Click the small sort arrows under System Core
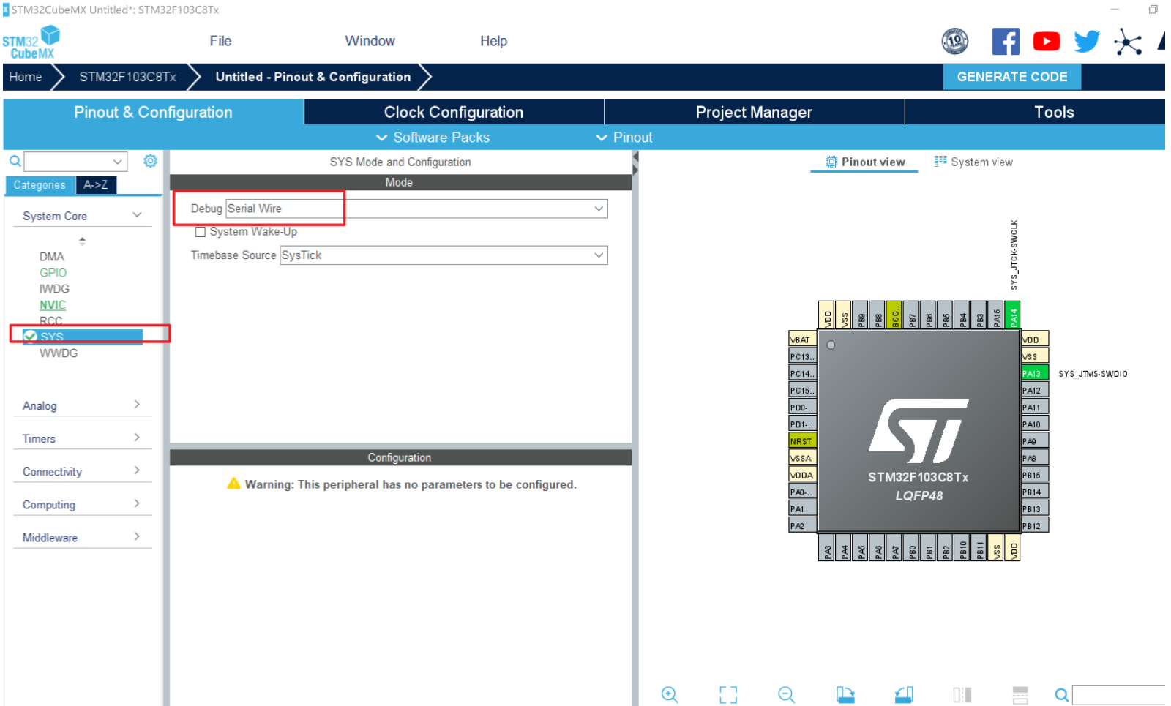The height and width of the screenshot is (706, 1171). point(82,241)
